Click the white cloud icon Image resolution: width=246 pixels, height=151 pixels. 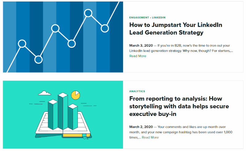45,93
